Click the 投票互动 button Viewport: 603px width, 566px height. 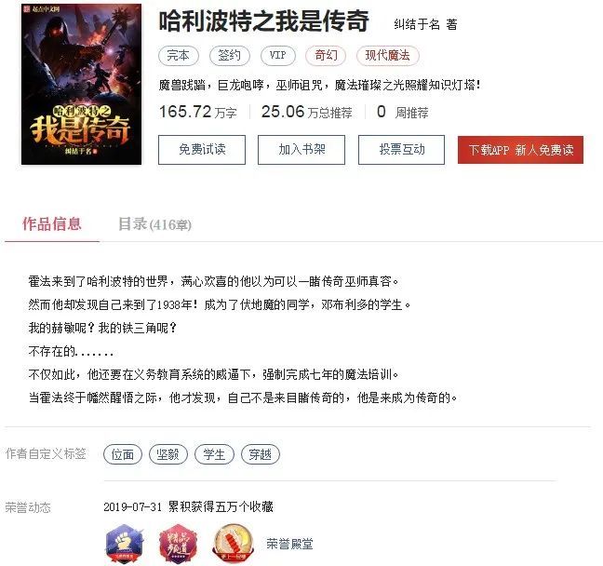click(x=401, y=150)
